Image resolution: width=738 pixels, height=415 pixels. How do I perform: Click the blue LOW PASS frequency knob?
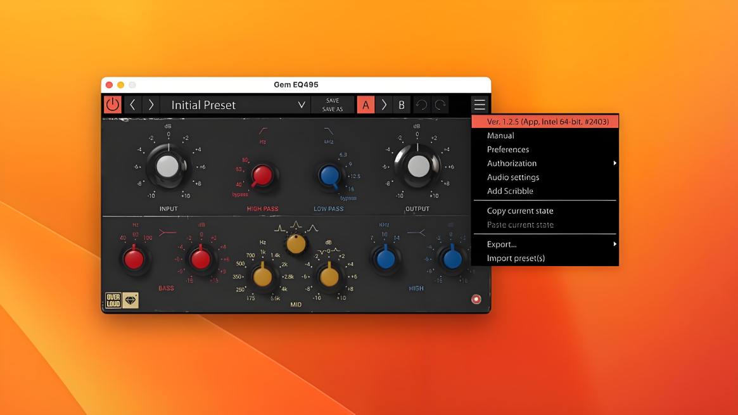tap(329, 176)
